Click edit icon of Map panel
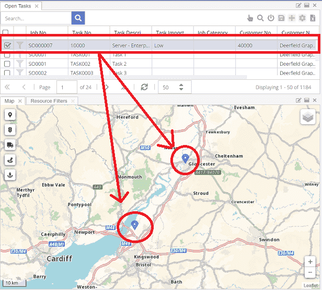The height and width of the screenshot is (290, 322). click(298, 100)
